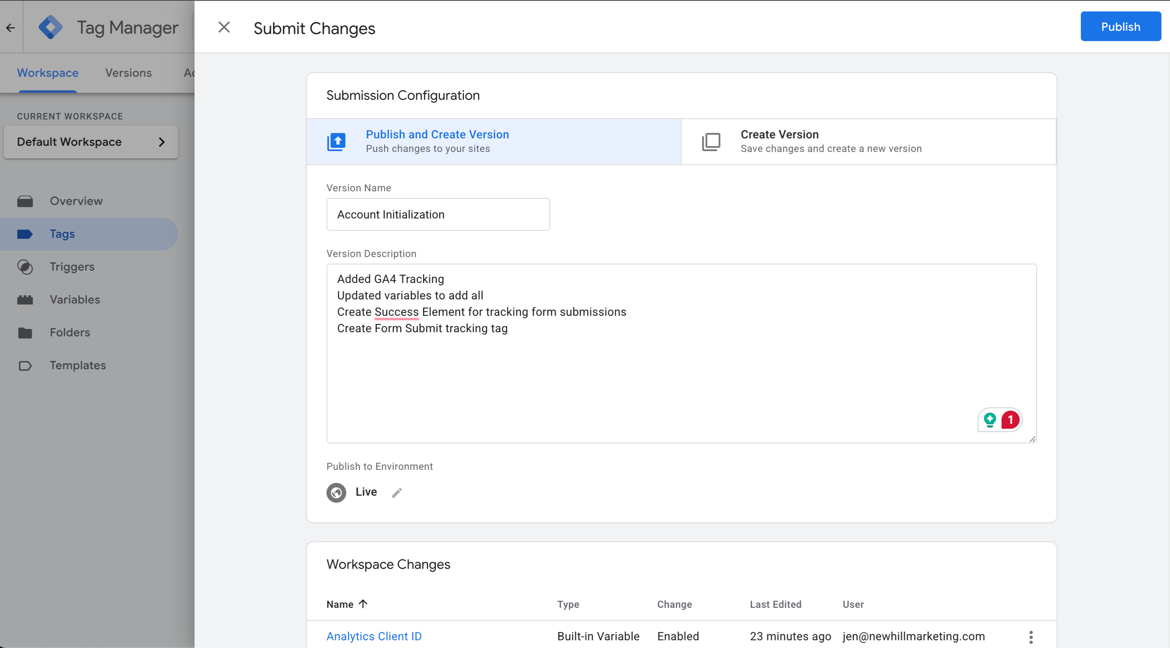Click the back arrow icon

11,28
